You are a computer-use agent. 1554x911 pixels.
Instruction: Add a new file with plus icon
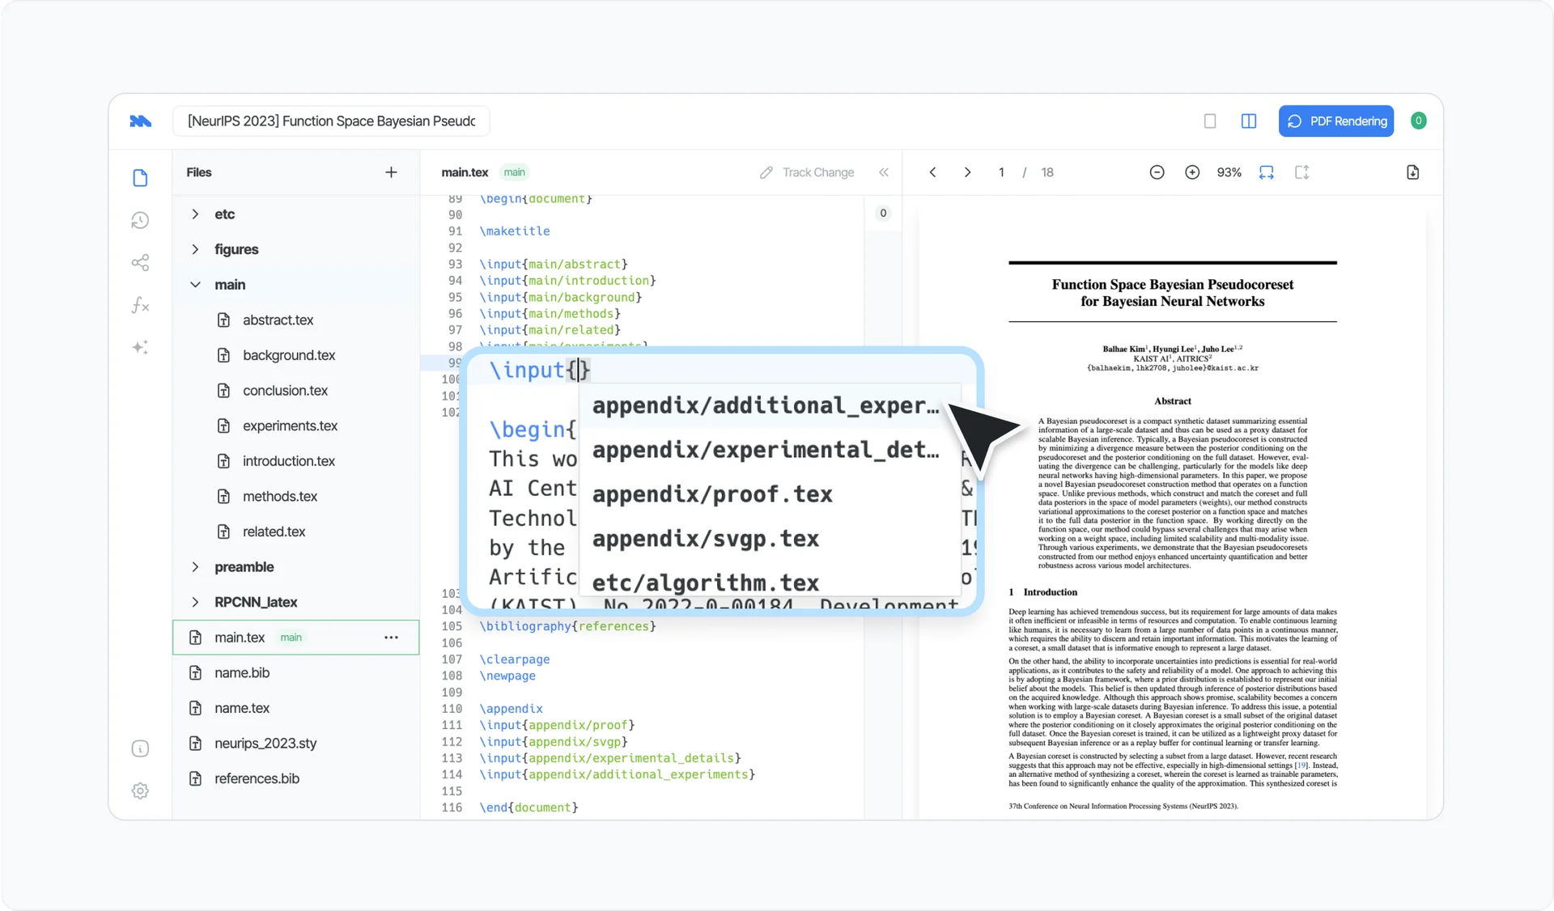391,172
